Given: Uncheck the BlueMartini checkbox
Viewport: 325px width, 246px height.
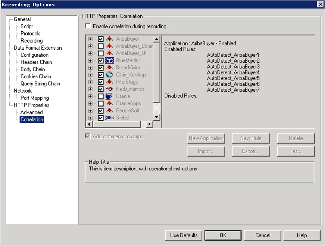Looking at the screenshot, I should click(x=100, y=60).
